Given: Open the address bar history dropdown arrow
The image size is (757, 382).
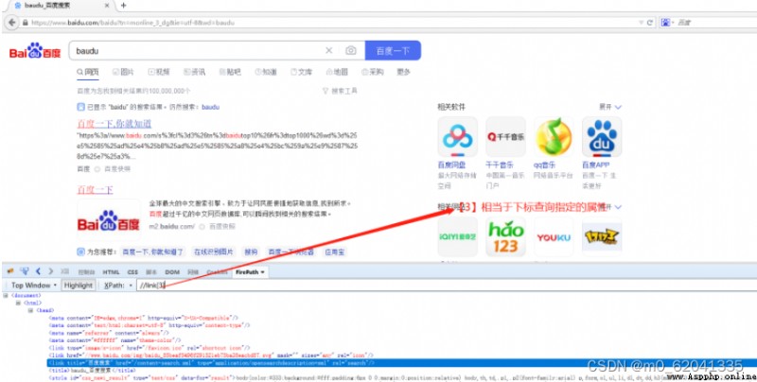Looking at the screenshot, I should click(x=641, y=22).
